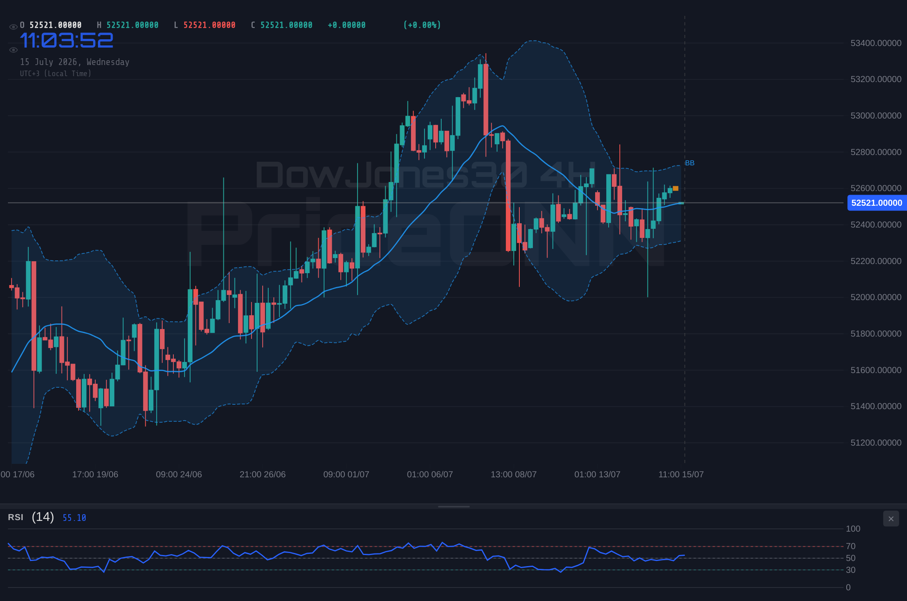Screen dimensions: 907x601
Task: Click the RSI label in the indicator pane
Action: (16, 517)
